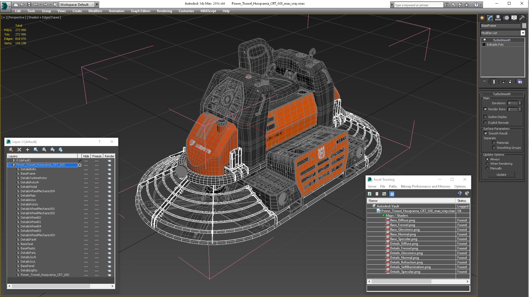Click the object color swatch beside BaseFrame
This screenshot has height=297, width=529.
(524, 26)
